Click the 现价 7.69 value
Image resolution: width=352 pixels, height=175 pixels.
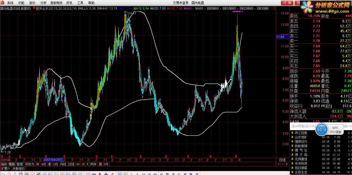coord(316,71)
